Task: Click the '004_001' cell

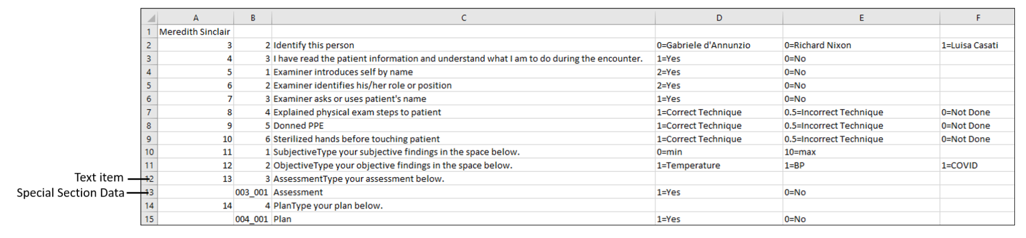Action: (253, 219)
